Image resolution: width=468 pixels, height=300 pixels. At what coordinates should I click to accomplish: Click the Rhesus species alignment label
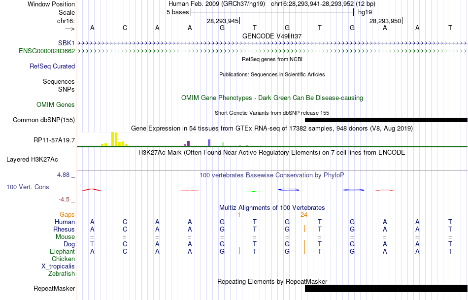point(64,229)
